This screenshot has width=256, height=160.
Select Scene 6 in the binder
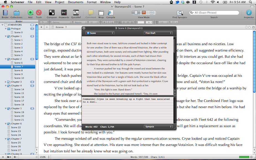pos(18,63)
